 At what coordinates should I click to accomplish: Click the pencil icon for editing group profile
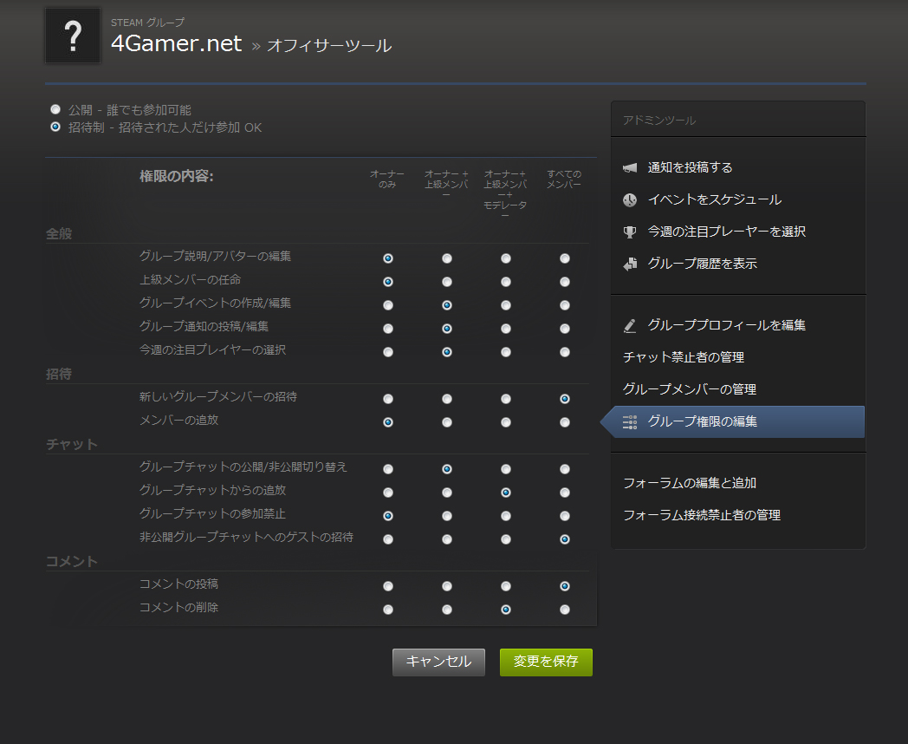click(630, 326)
